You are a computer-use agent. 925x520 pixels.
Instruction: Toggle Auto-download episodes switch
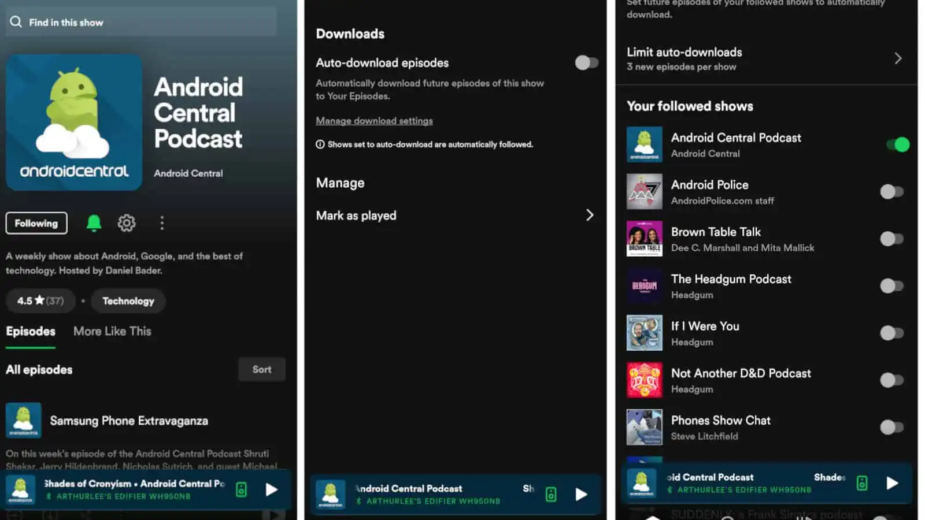tap(586, 62)
